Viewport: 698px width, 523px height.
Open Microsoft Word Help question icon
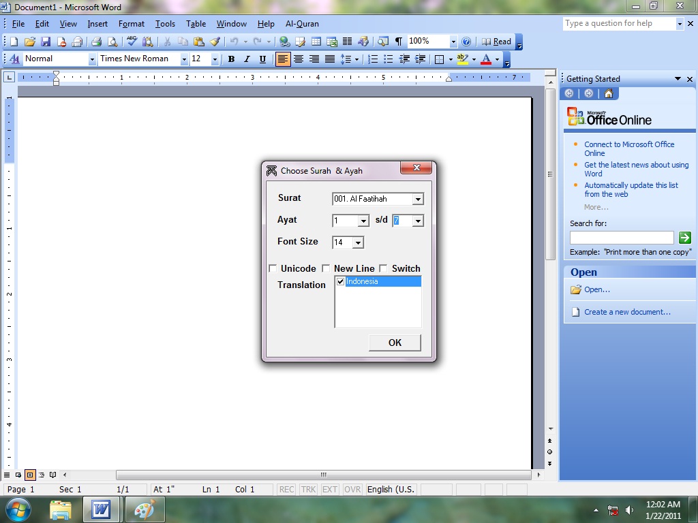pos(466,42)
